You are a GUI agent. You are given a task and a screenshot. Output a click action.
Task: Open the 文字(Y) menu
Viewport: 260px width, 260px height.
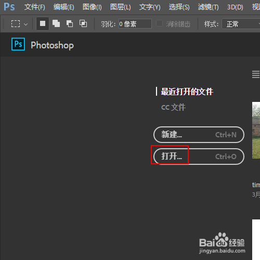tap(150, 7)
